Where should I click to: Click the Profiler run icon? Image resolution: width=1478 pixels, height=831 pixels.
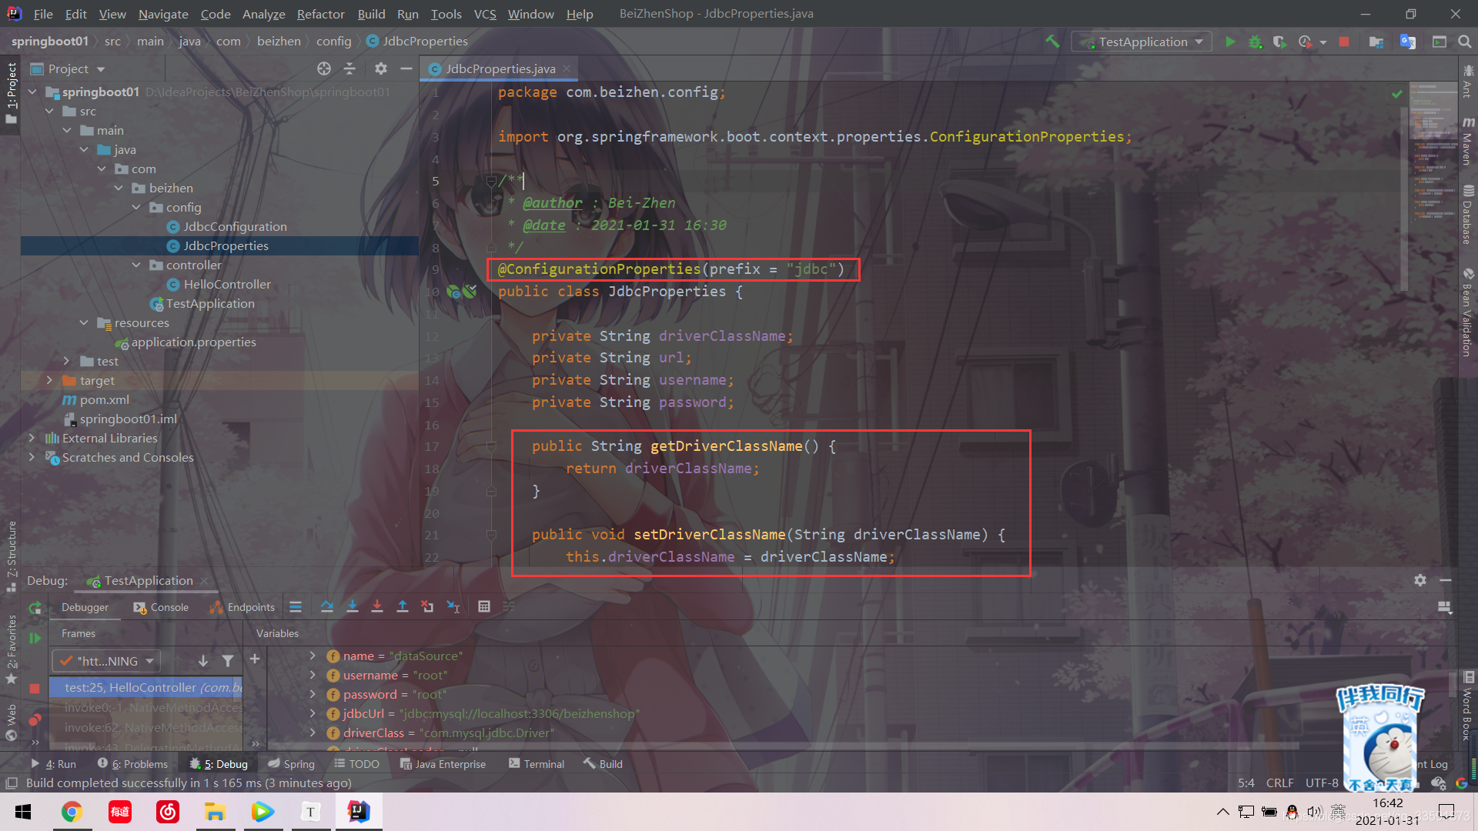[x=1305, y=42]
